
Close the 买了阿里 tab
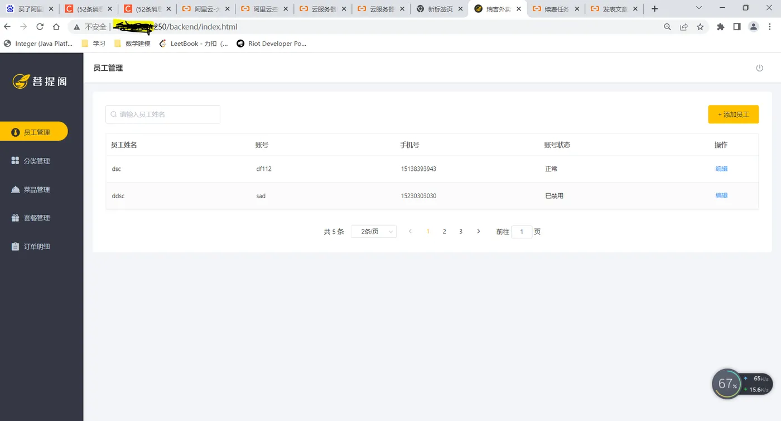point(51,9)
